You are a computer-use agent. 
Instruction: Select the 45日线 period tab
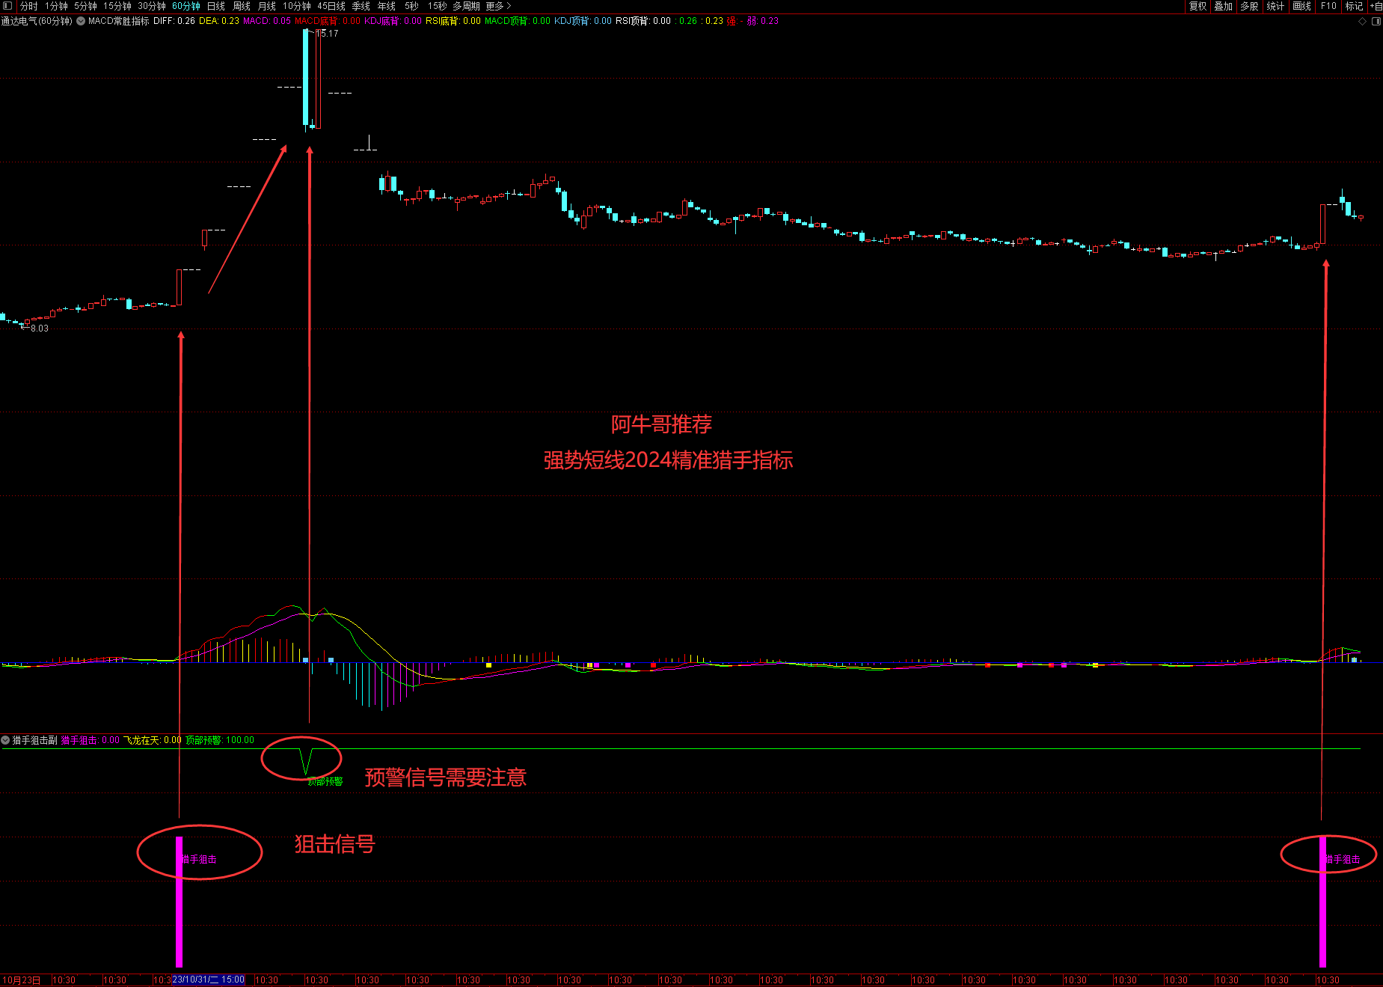click(331, 6)
